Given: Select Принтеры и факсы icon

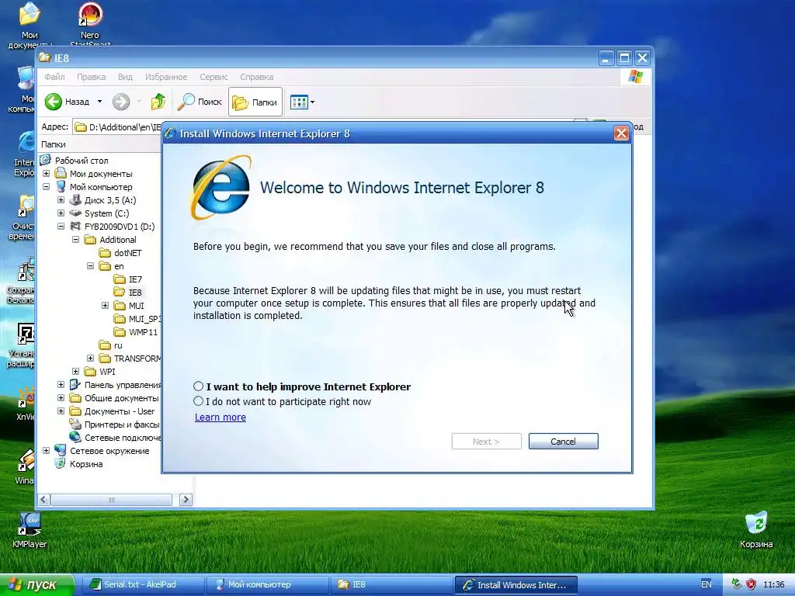Looking at the screenshot, I should coord(75,424).
